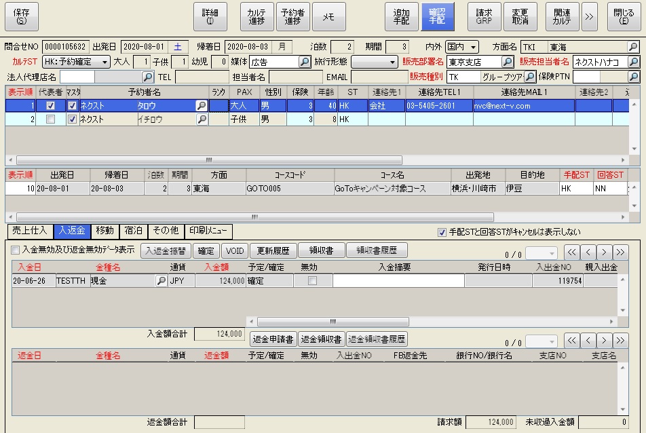
Task: Toggle マスタ checkbox for タロウ row
Action: point(72,105)
